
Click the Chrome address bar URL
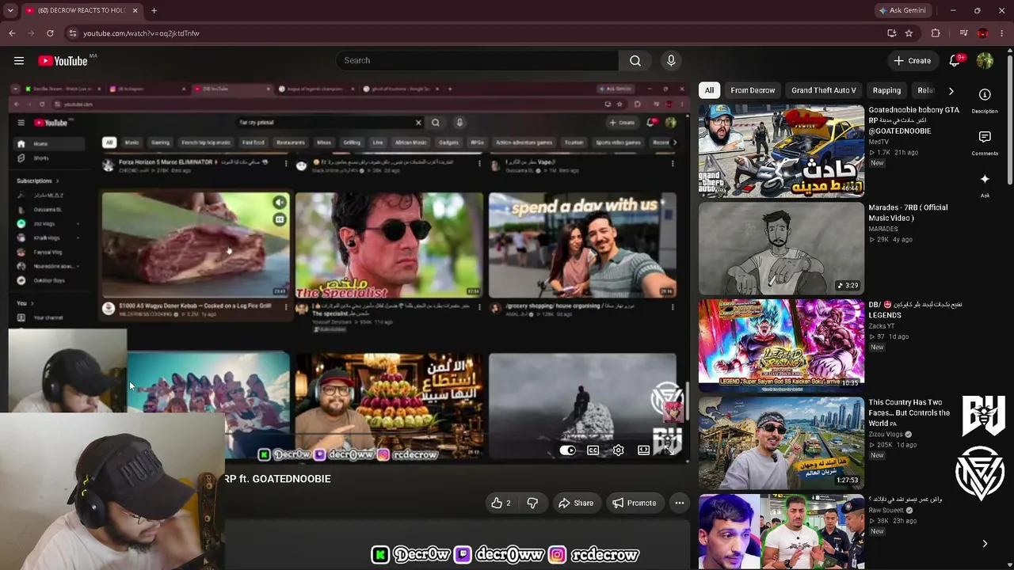point(142,33)
